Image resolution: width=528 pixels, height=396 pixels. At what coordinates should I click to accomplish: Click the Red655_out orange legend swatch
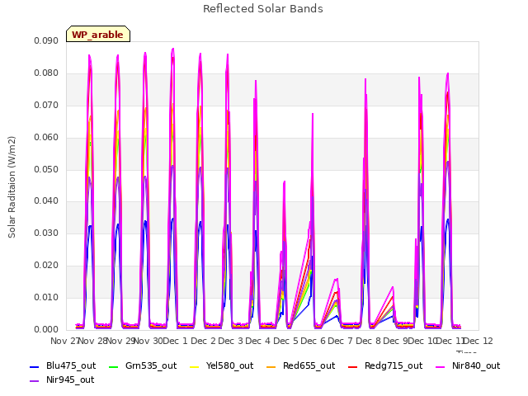coord(271,366)
